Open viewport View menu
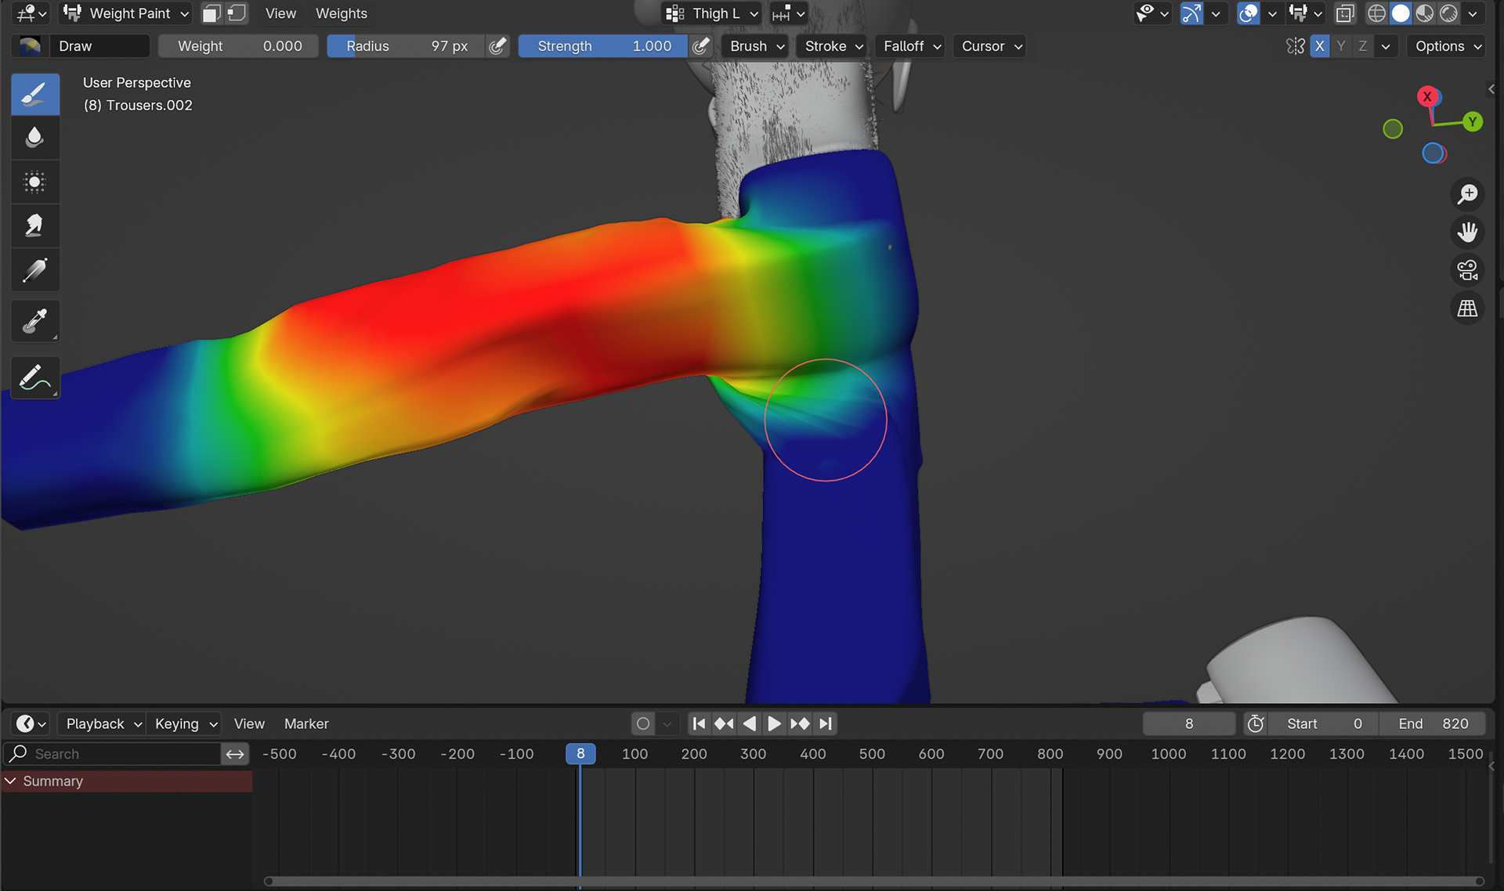 280,13
